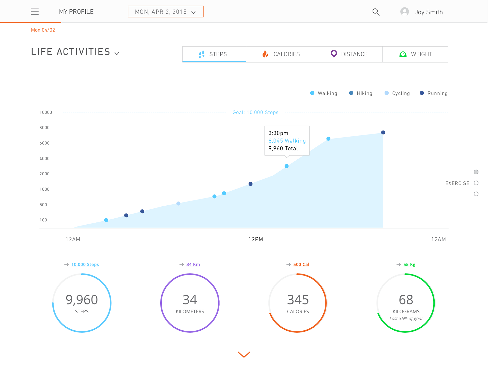Toggle the Walking legend dot

312,93
